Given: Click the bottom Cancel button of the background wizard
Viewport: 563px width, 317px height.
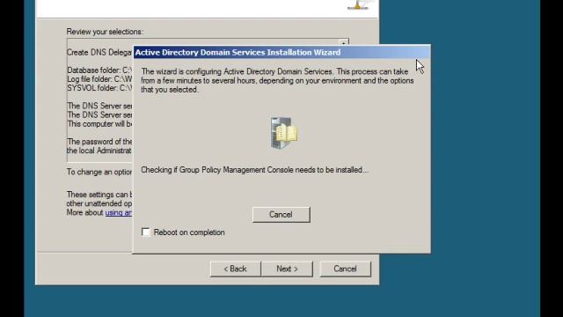Looking at the screenshot, I should click(x=345, y=269).
